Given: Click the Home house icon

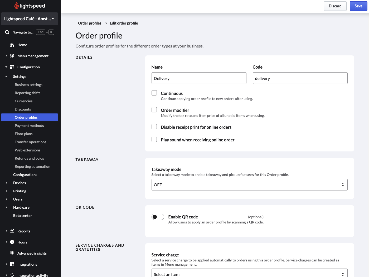Looking at the screenshot, I should 12,45.
